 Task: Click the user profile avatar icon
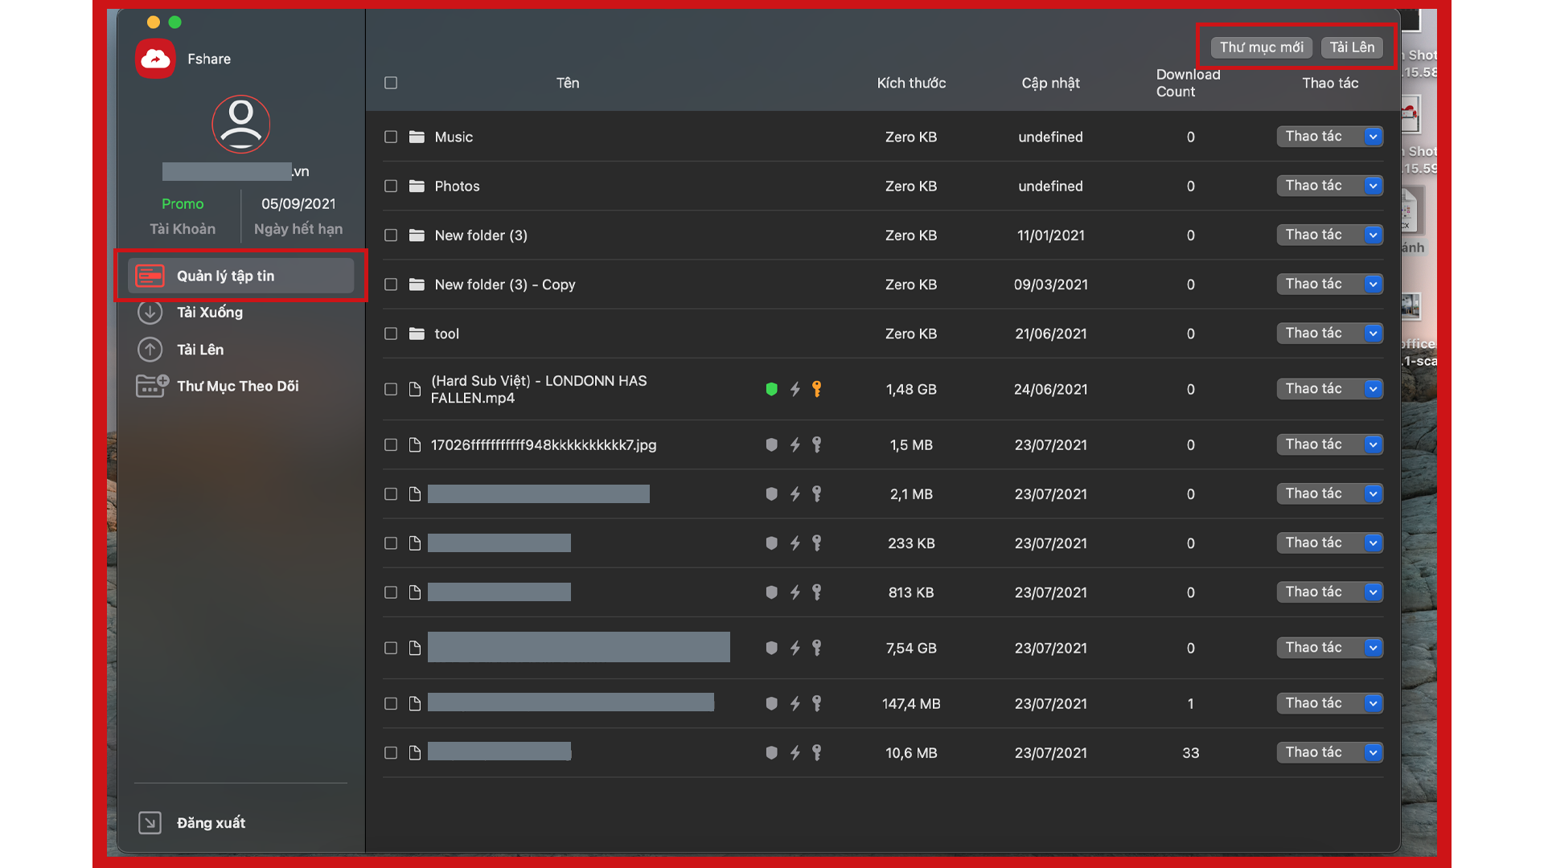tap(240, 124)
